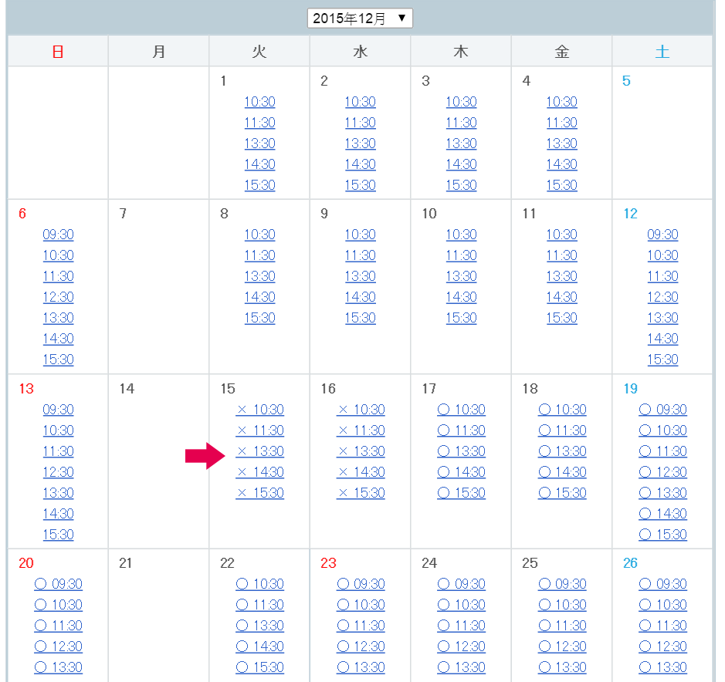The width and height of the screenshot is (725, 682).
Task: Book the ○ 15:30 slot on December 18
Action: 562,492
